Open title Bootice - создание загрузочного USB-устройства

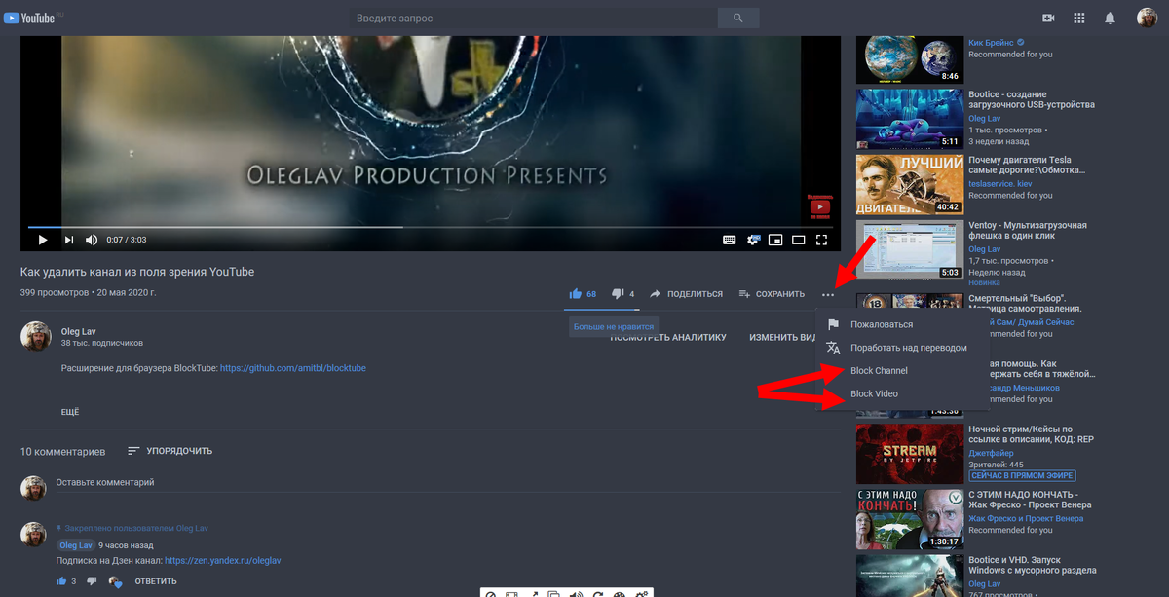pos(1032,99)
